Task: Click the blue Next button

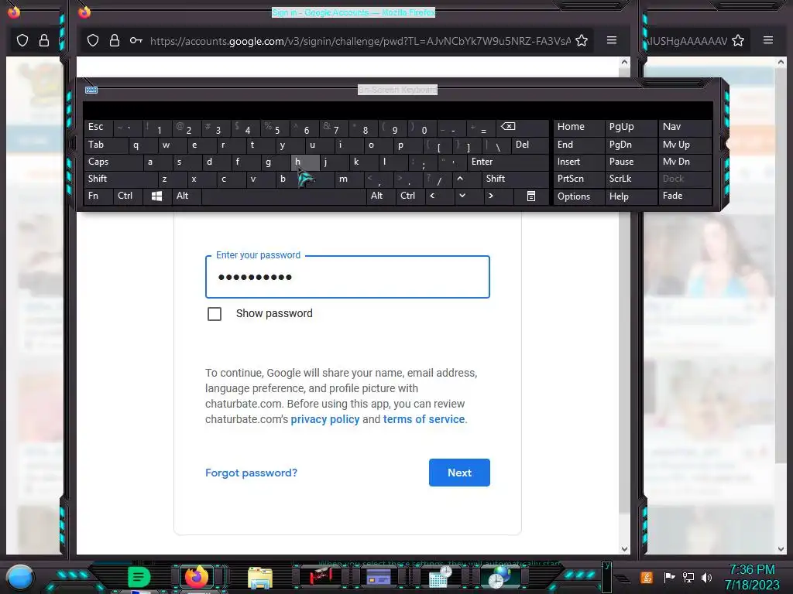Action: 459,473
